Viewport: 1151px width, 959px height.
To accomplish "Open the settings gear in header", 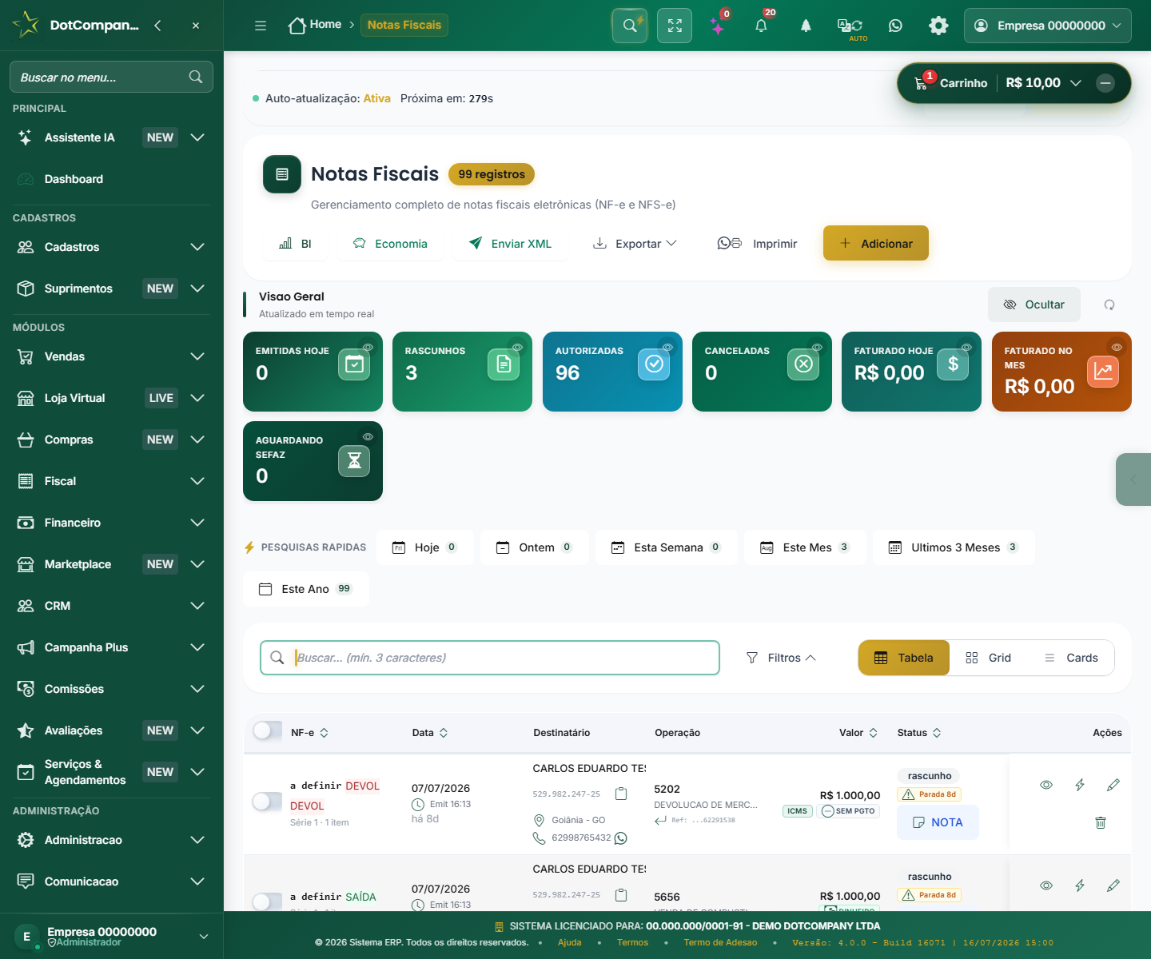I will (x=938, y=26).
